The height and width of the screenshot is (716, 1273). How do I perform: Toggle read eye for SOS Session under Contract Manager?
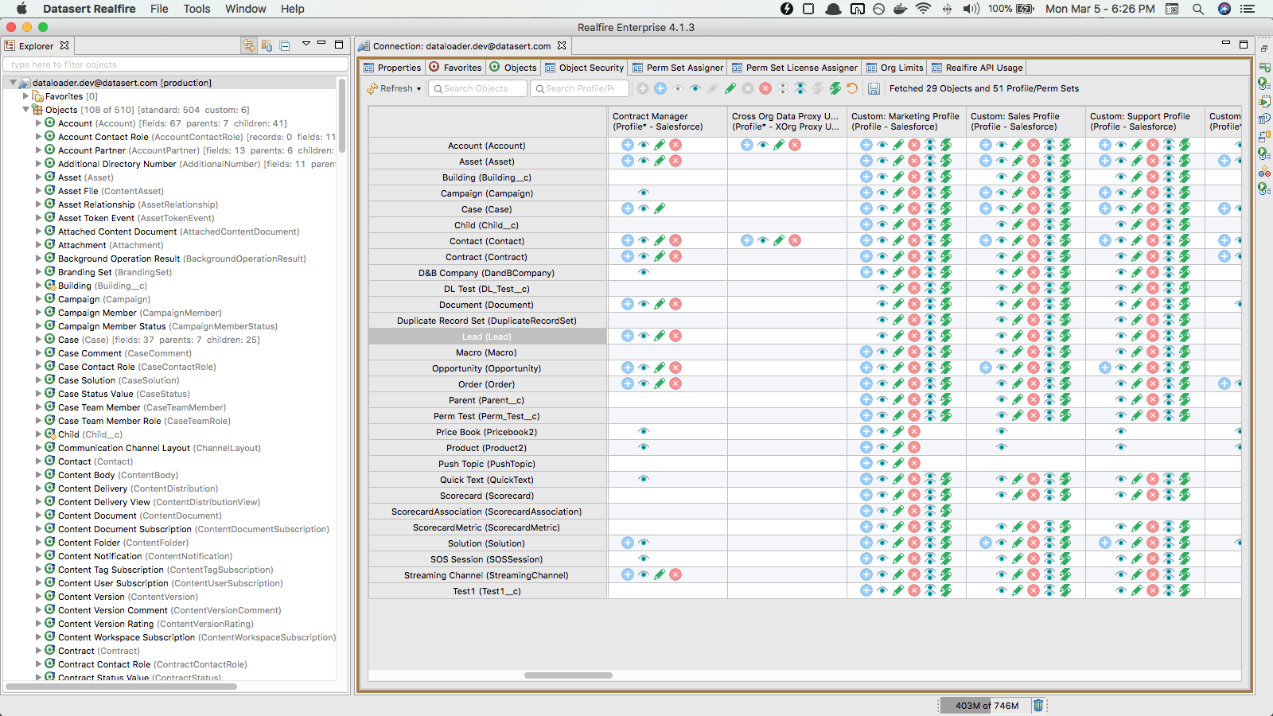644,558
